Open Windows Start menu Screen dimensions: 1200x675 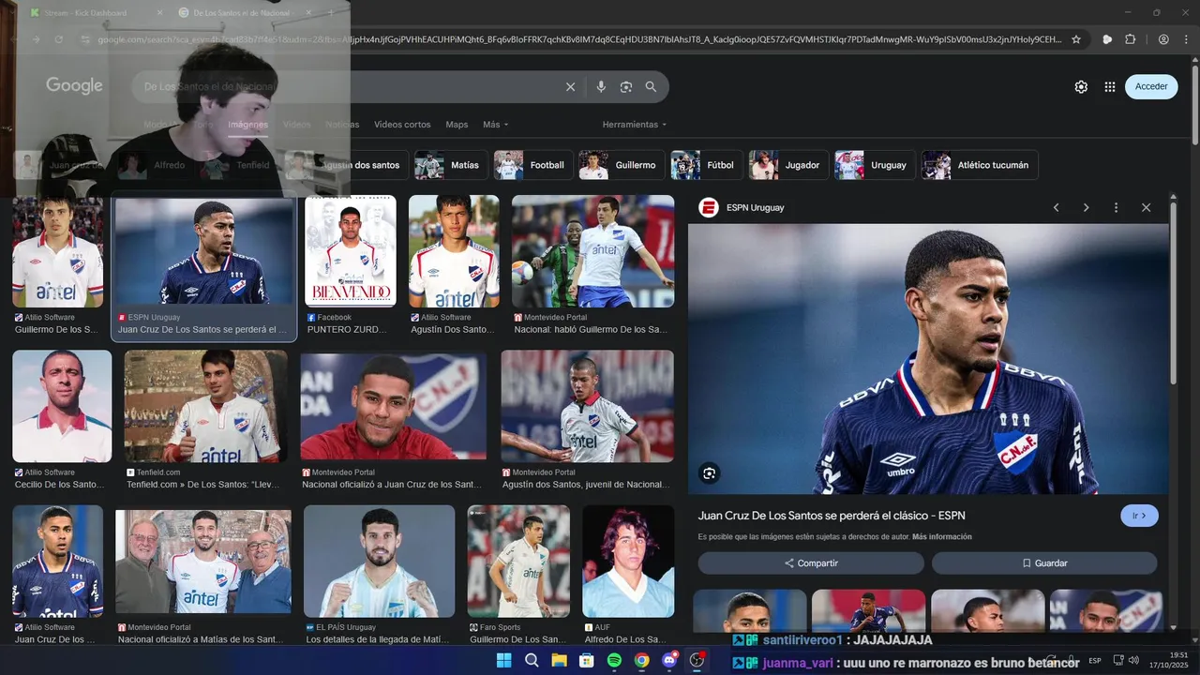503,660
